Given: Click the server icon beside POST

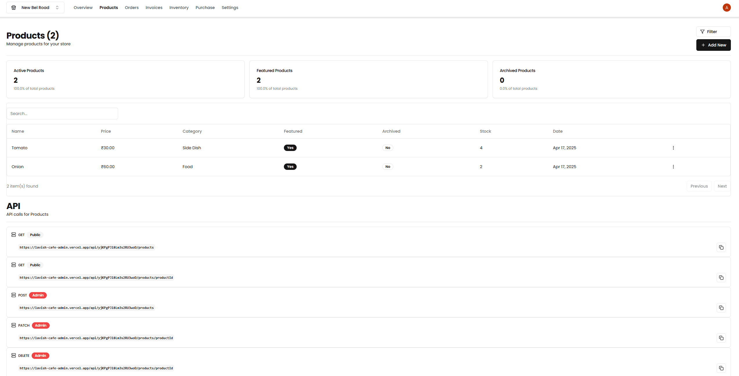Looking at the screenshot, I should 14,295.
